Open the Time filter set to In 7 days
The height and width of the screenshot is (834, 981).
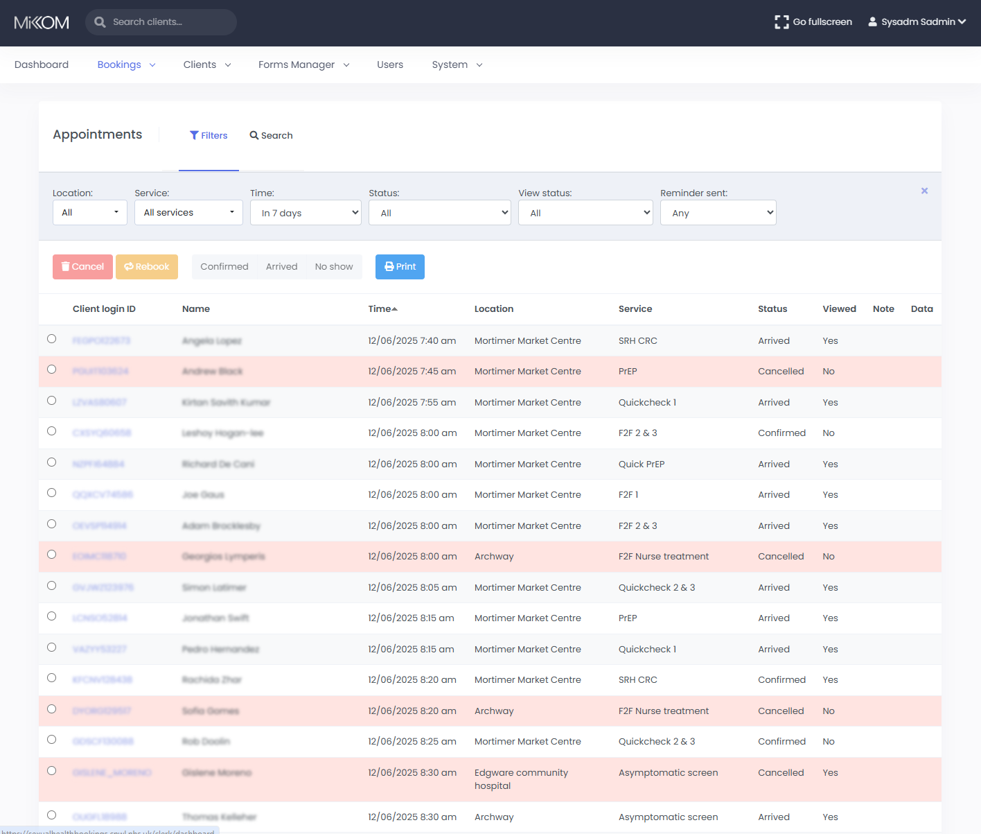coord(306,213)
